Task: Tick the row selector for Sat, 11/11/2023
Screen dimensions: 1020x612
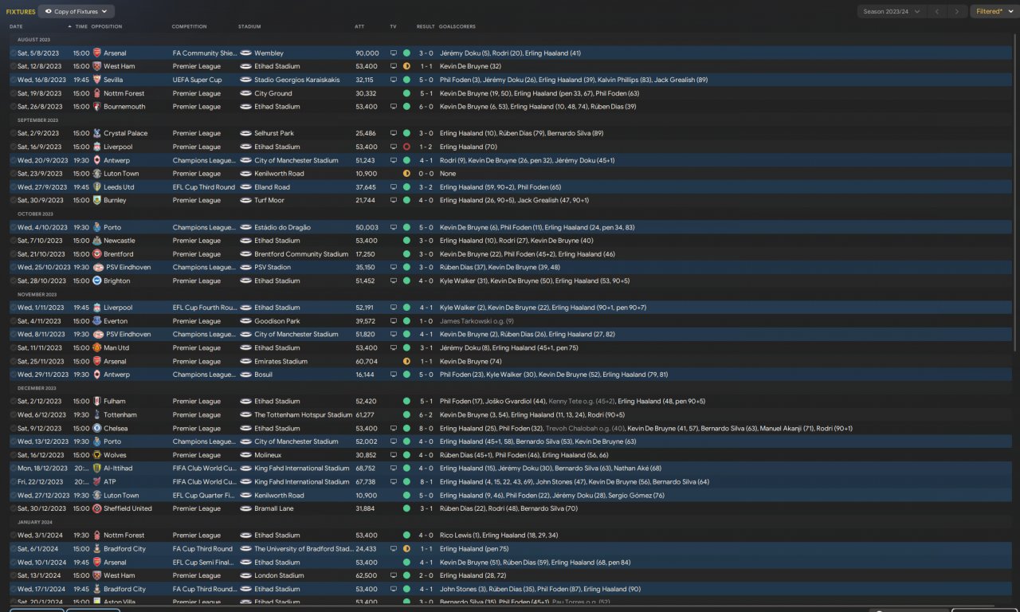Action: point(13,347)
